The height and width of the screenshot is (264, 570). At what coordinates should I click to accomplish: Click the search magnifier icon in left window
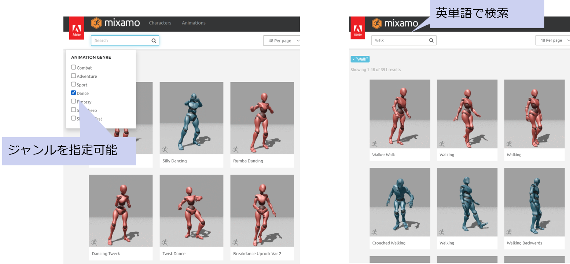click(x=154, y=41)
